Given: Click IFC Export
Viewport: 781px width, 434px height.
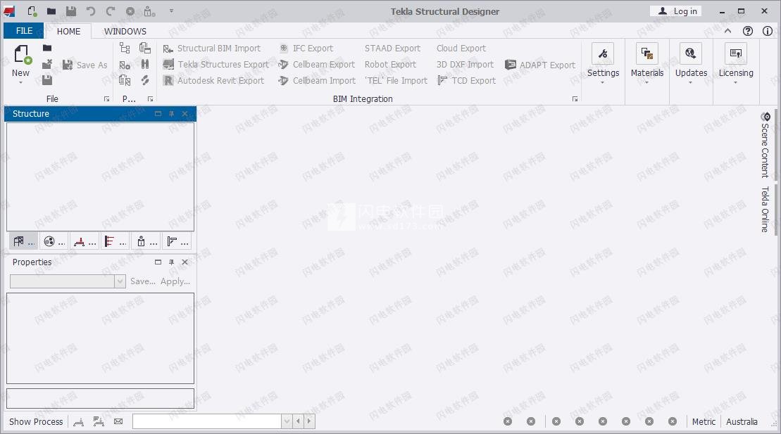Looking at the screenshot, I should tap(306, 49).
